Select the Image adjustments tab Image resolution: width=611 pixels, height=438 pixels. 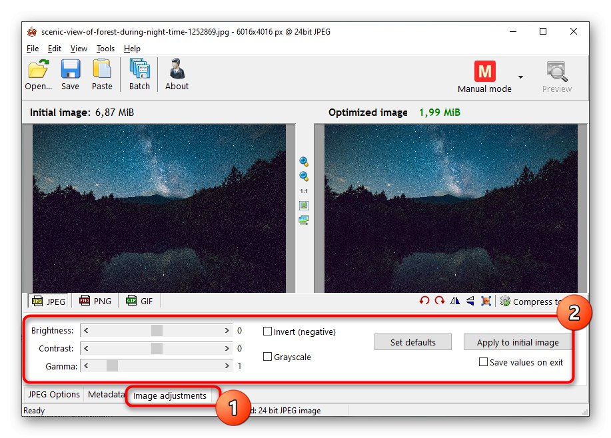click(x=170, y=395)
